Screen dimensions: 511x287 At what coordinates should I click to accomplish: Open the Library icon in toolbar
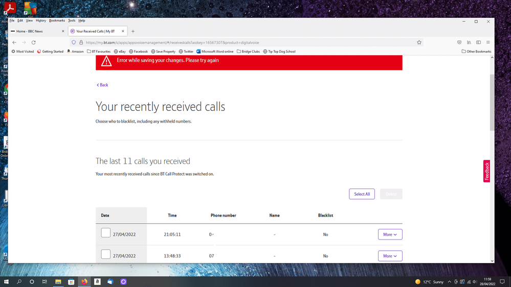[469, 42]
